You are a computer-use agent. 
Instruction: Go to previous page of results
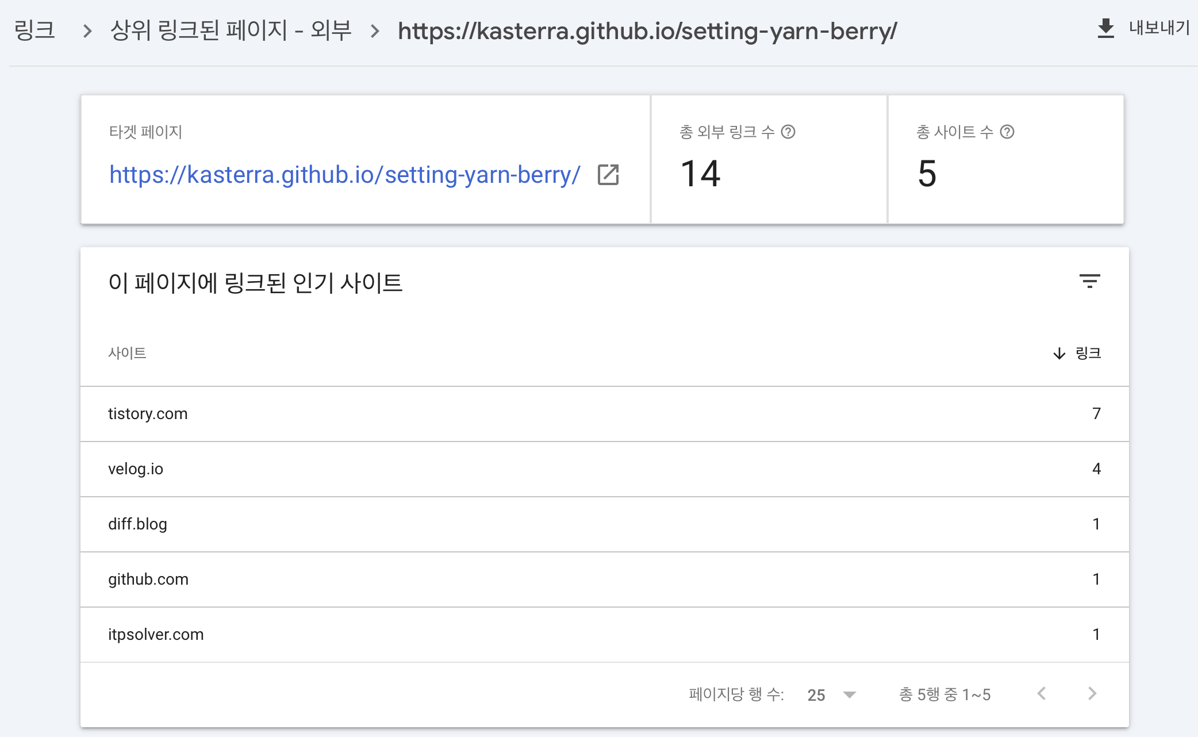click(1042, 694)
